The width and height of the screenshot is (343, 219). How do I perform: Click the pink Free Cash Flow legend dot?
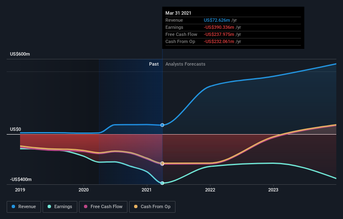(x=86, y=206)
